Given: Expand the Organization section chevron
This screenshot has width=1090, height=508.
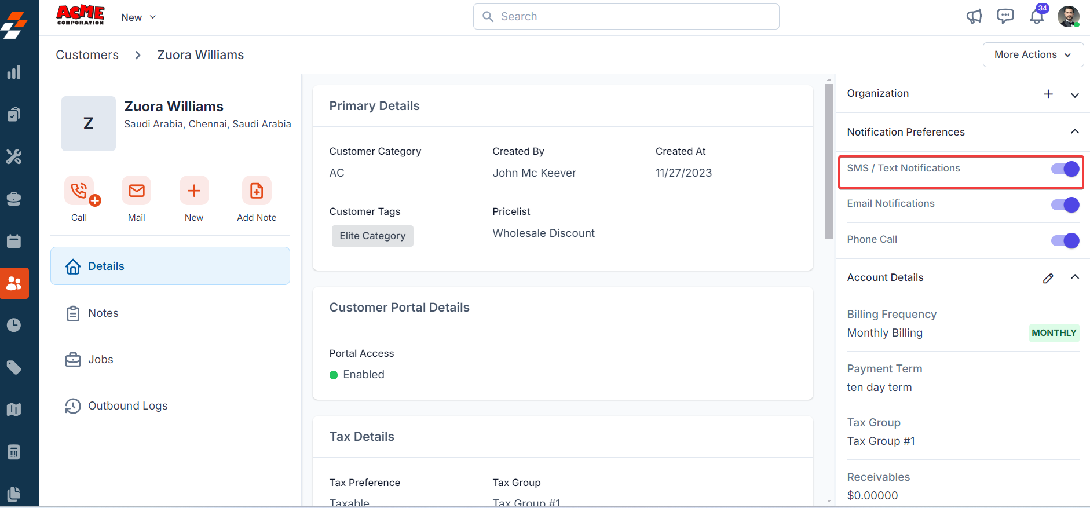Looking at the screenshot, I should pyautogui.click(x=1075, y=95).
